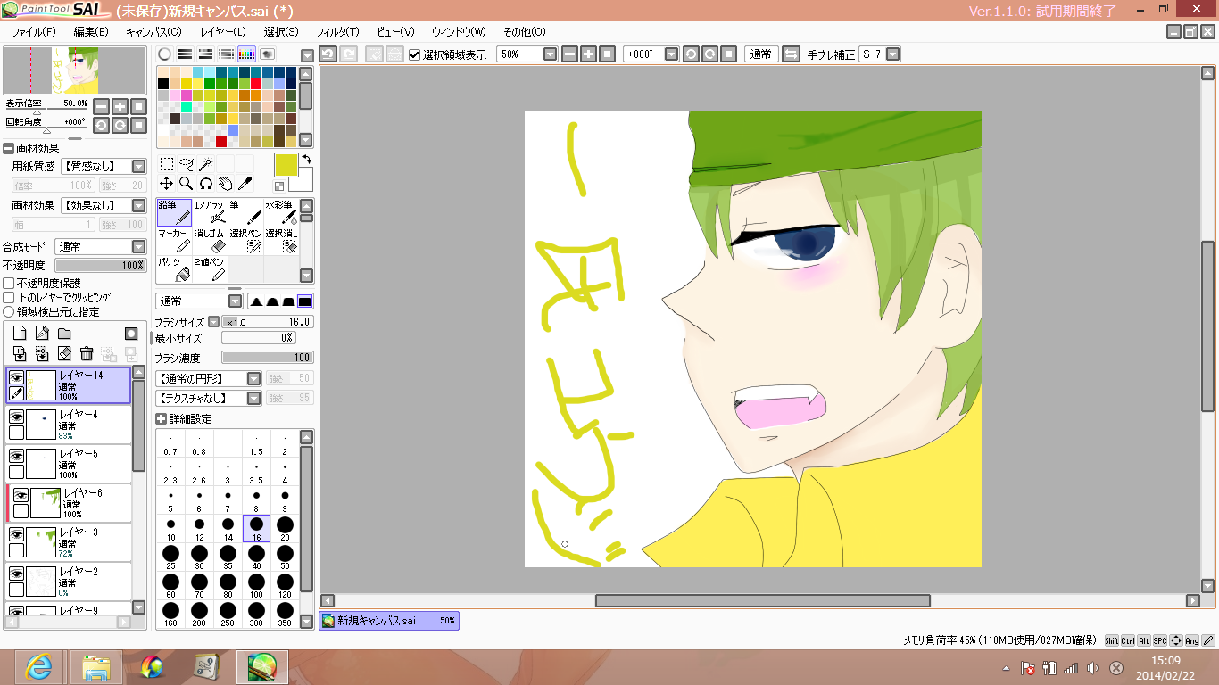The width and height of the screenshot is (1219, 685).
Task: Select the lasso selection tool
Action: 187,164
